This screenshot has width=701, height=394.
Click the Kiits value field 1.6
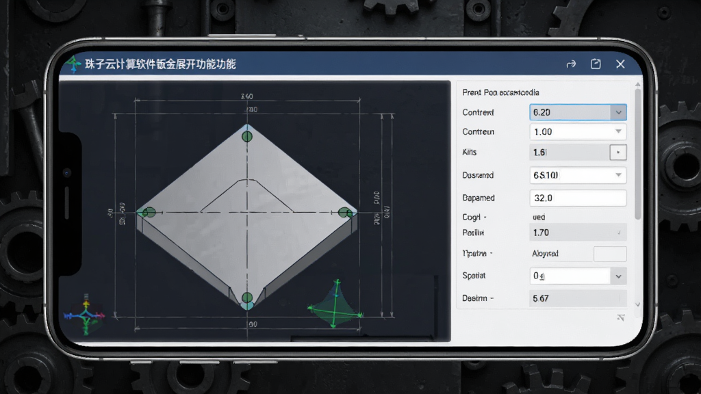[569, 153]
